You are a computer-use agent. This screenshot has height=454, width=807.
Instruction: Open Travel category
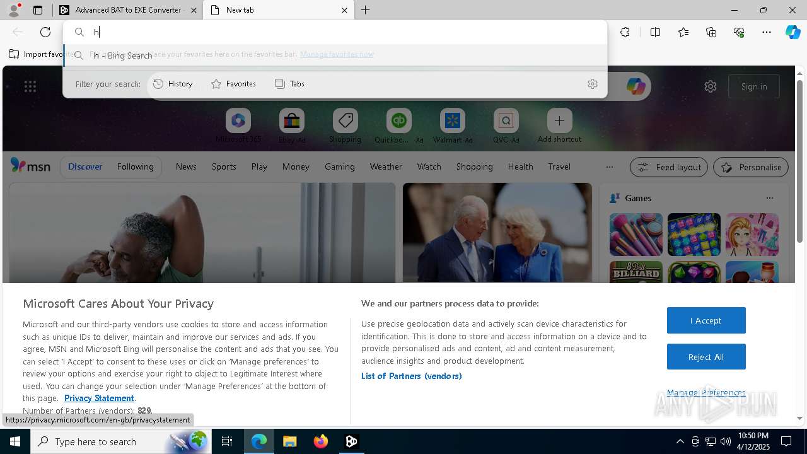click(559, 166)
